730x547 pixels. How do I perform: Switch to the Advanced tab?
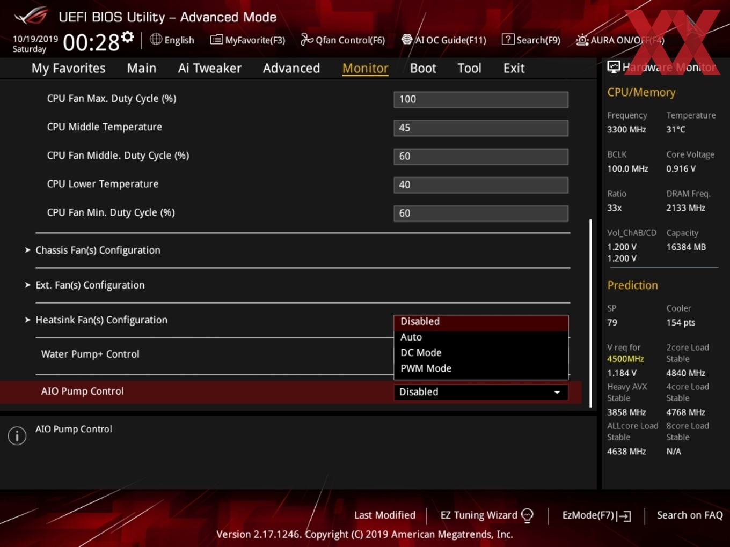(x=291, y=68)
